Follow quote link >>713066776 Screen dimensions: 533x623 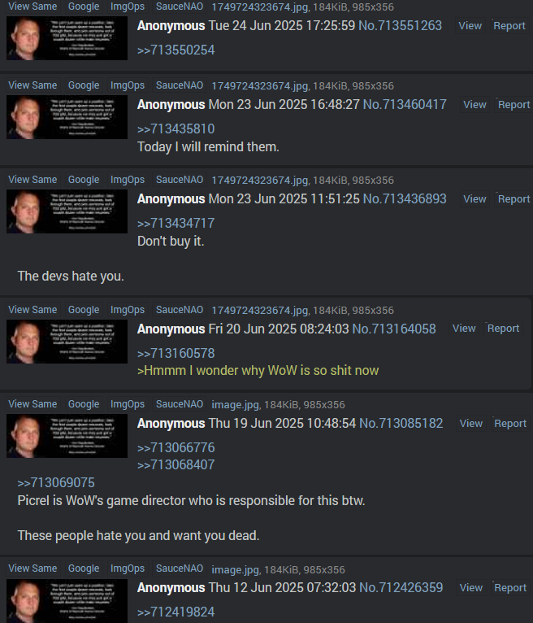pos(175,448)
